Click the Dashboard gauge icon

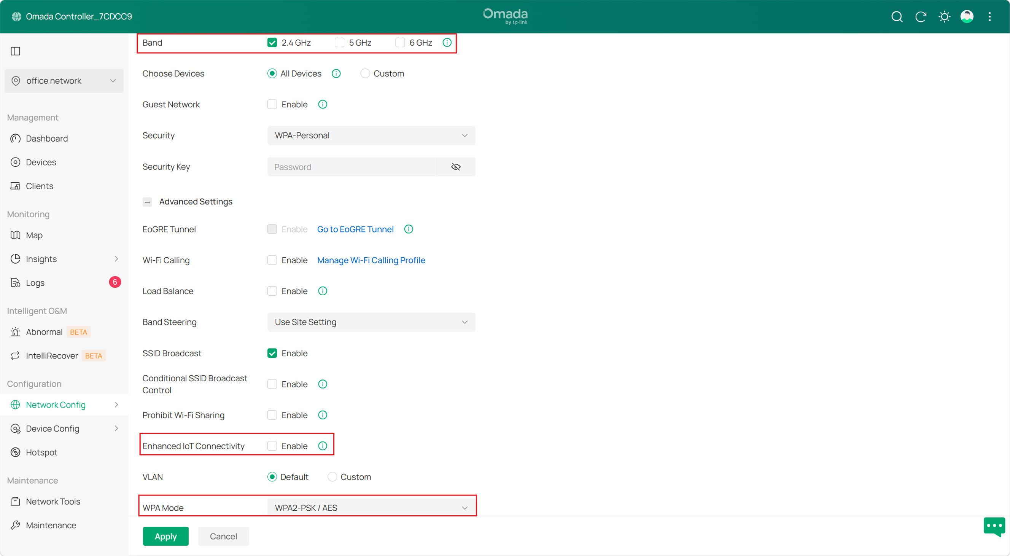pyautogui.click(x=15, y=139)
